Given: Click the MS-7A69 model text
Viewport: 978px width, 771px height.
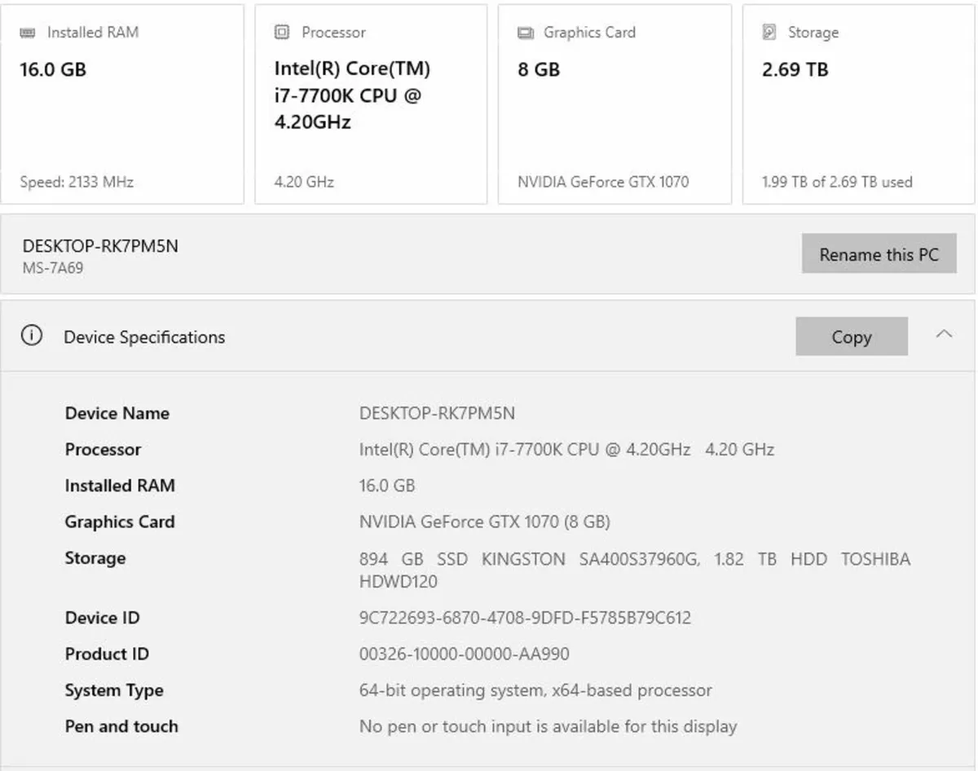Looking at the screenshot, I should pos(53,268).
